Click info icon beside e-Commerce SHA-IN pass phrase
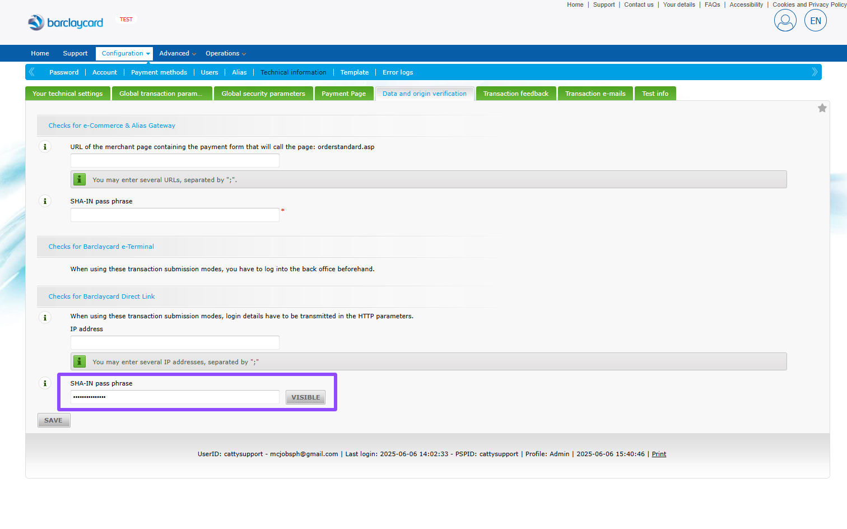 [x=45, y=201]
